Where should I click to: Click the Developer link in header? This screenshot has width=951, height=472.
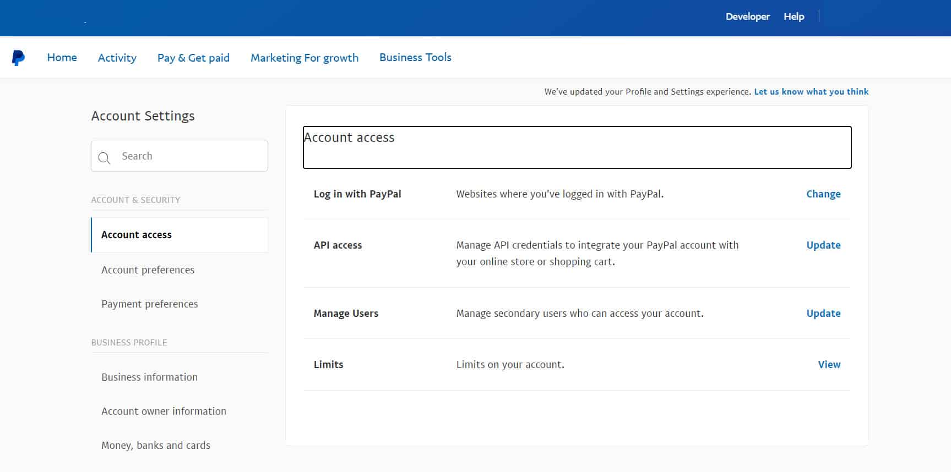747,17
